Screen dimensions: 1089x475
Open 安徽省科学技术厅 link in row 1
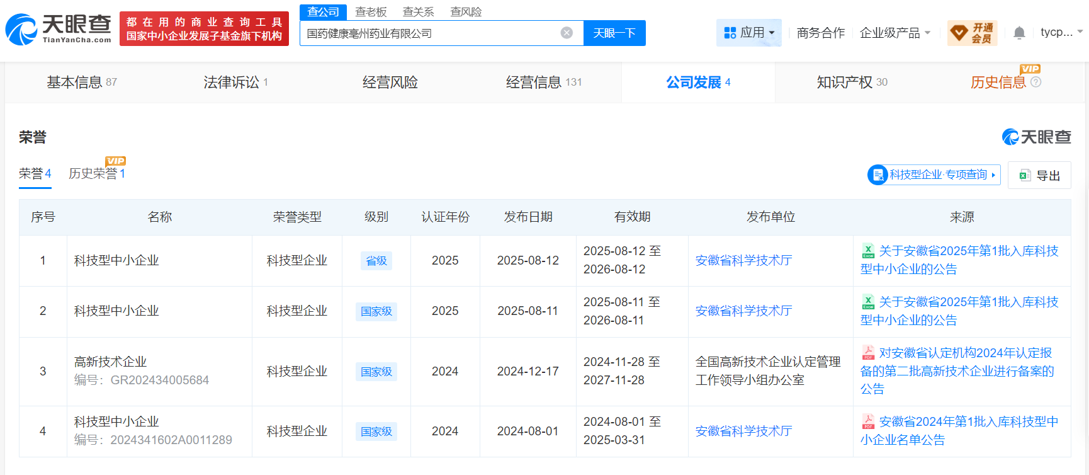tap(743, 260)
